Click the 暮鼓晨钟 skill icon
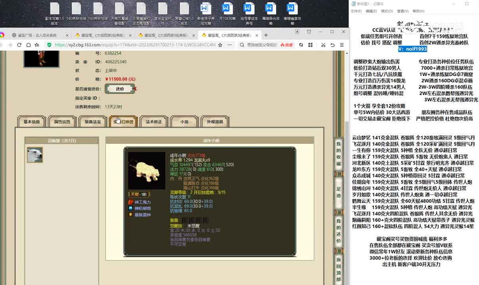The width and height of the screenshot is (479, 285). tap(130, 215)
